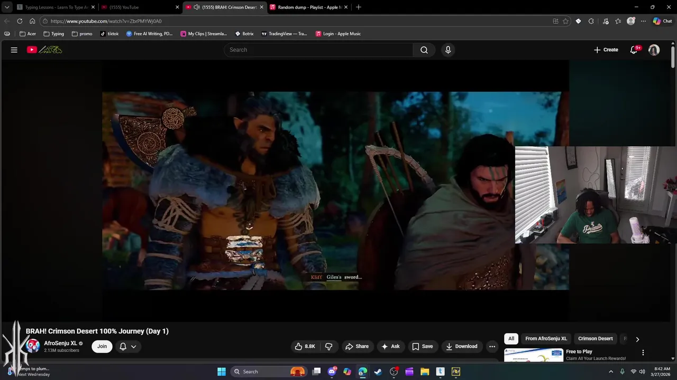Open the media control music note icon
The width and height of the screenshot is (677, 380).
(606, 21)
